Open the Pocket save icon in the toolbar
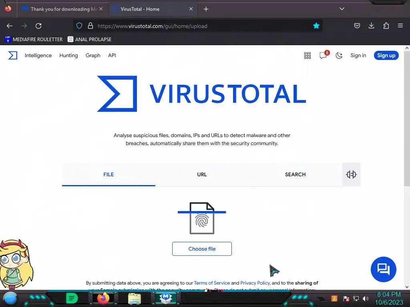This screenshot has width=410, height=307. tap(357, 26)
